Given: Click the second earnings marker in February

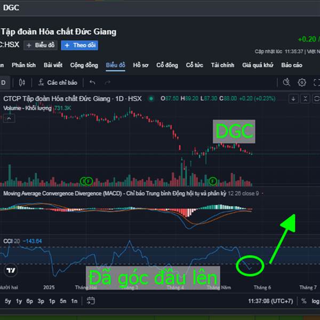Looking at the screenshot, I should 89,181.
